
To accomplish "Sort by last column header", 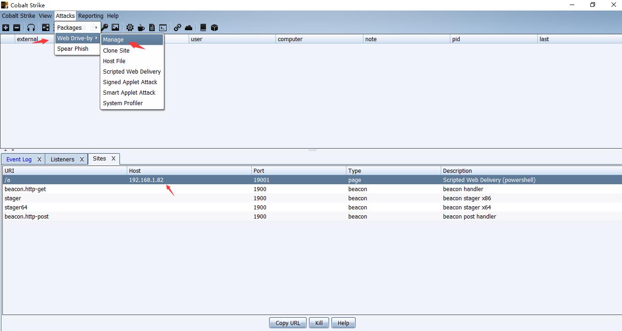I will 580,39.
